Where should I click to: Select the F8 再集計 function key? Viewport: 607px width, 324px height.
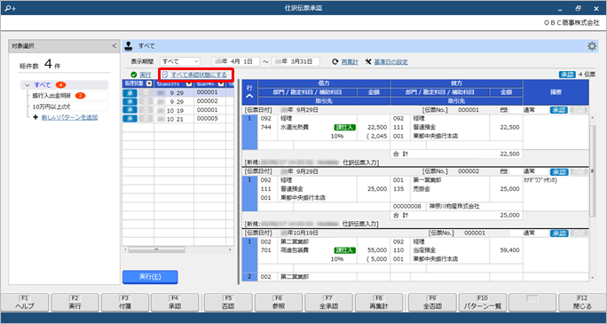click(x=379, y=303)
